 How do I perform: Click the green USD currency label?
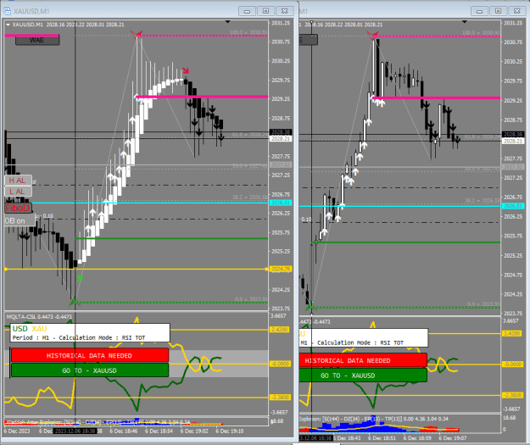point(20,329)
